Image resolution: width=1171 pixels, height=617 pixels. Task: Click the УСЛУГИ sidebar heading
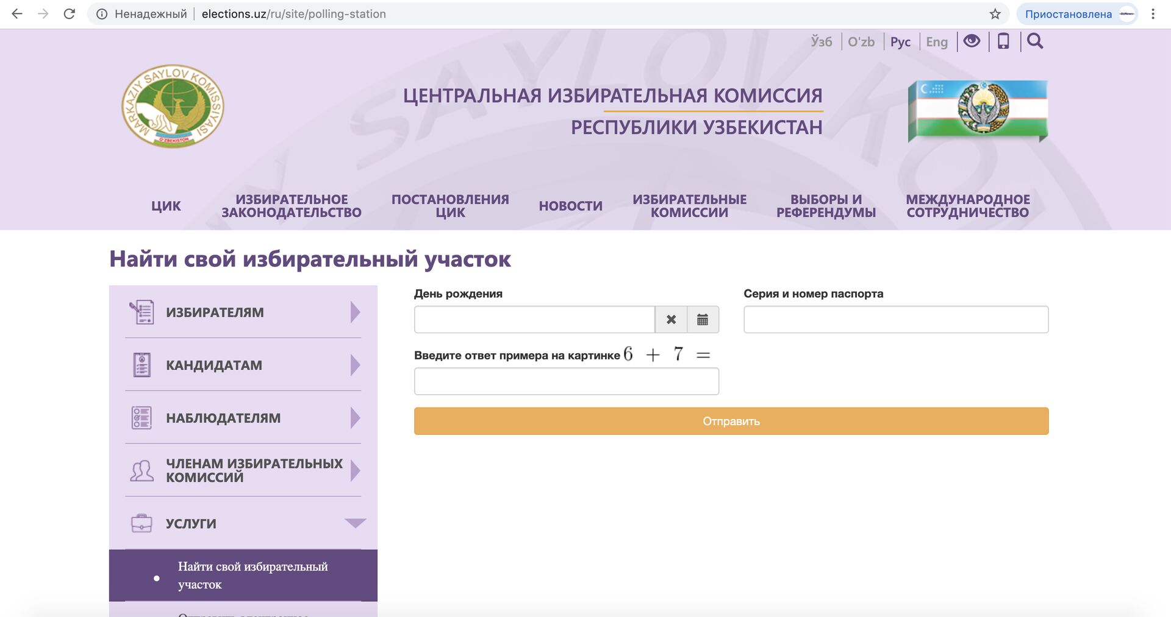coord(191,524)
